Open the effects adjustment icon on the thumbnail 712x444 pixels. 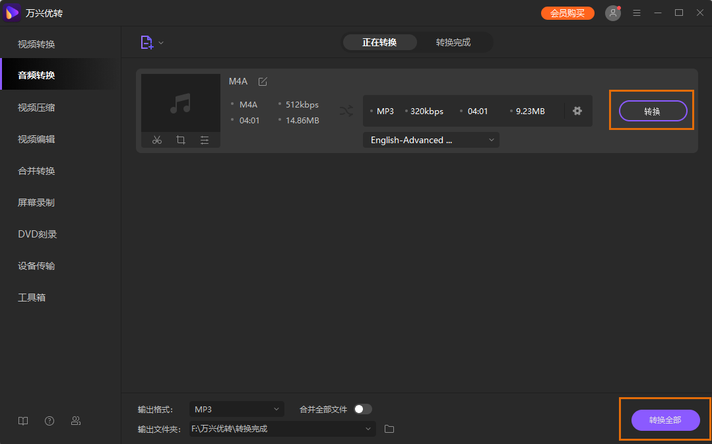(204, 140)
